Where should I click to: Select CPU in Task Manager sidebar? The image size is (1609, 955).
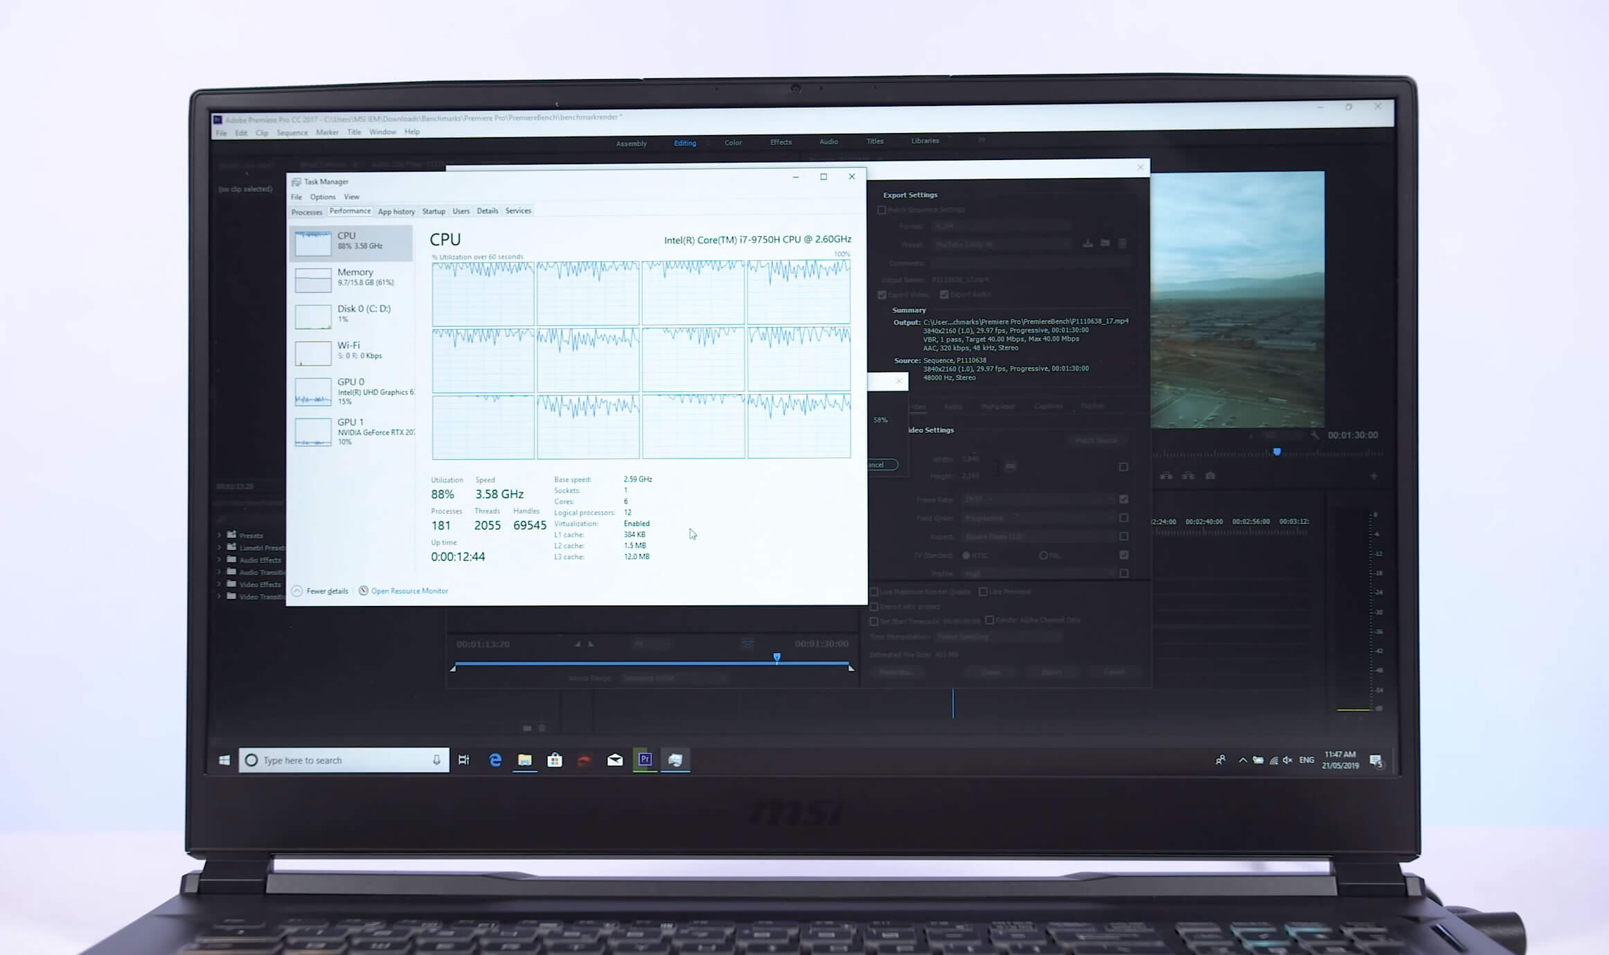[351, 242]
